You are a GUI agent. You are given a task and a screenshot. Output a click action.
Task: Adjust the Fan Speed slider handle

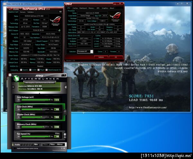point(49,136)
